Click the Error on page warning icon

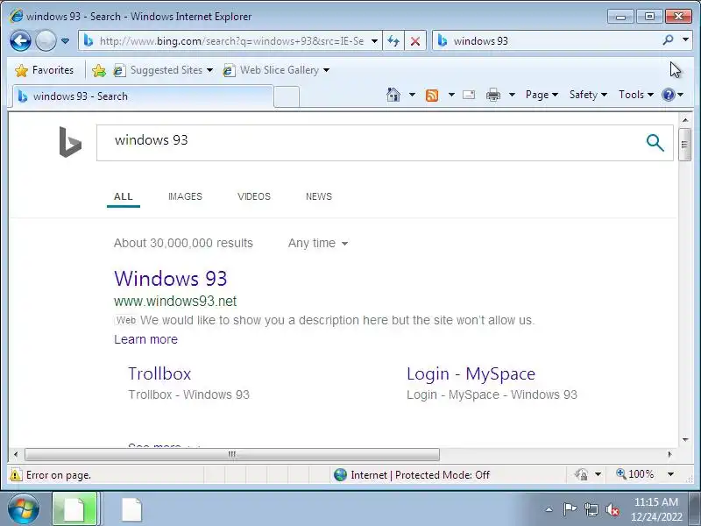[16, 475]
